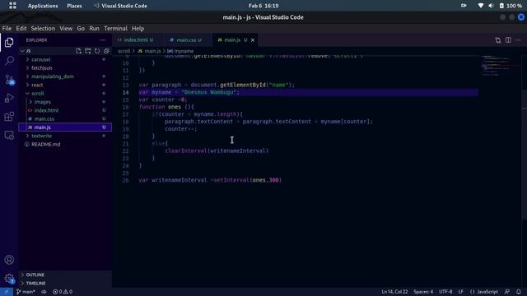Switch to the main.css tab
527x296 pixels.
[x=187, y=40]
